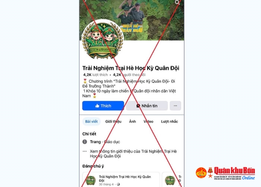Open the second featured post card avatar
The height and width of the screenshot is (187, 261).
(x=170, y=181)
